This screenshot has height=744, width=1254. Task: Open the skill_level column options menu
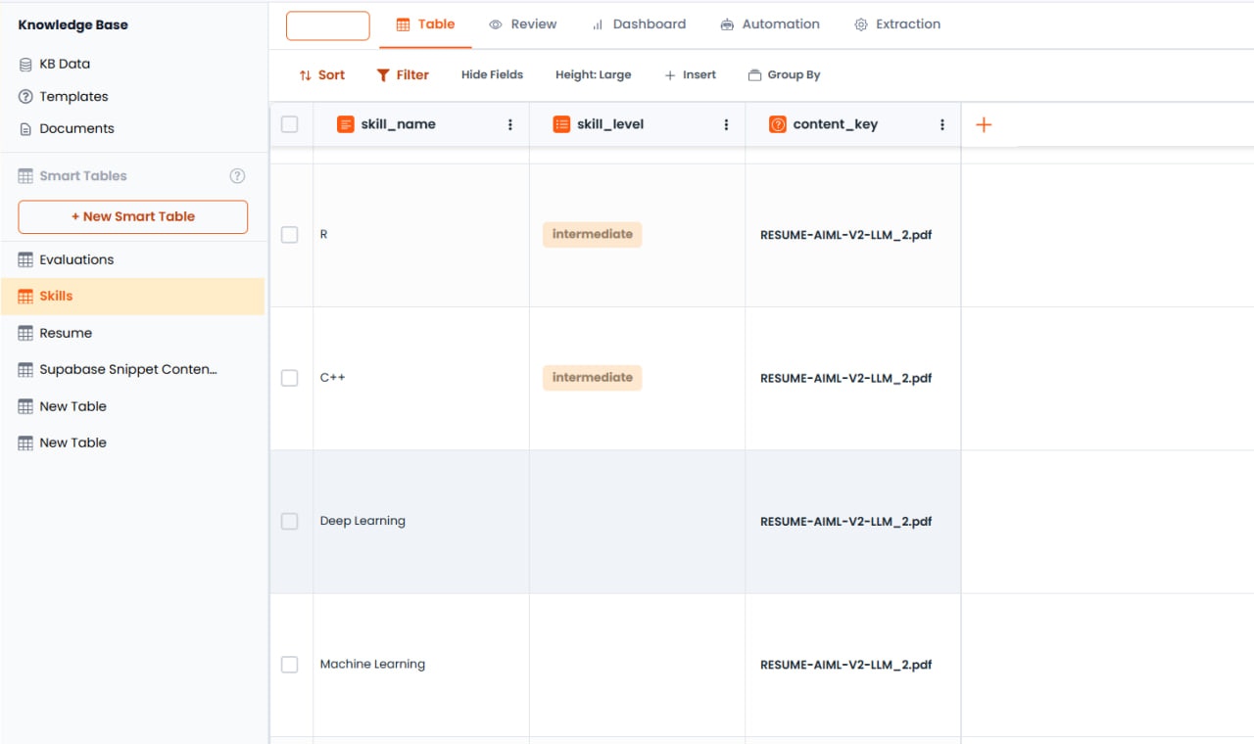click(726, 124)
